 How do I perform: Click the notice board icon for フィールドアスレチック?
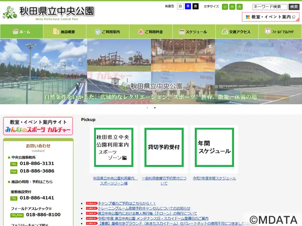268,31
